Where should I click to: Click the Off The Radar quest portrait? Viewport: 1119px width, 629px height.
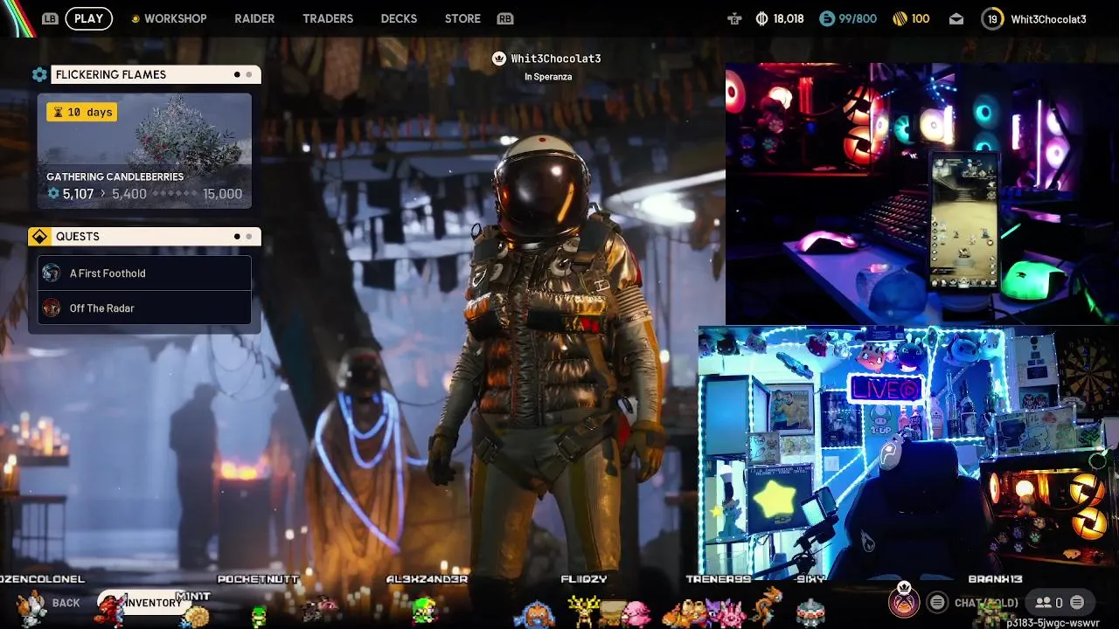point(52,308)
